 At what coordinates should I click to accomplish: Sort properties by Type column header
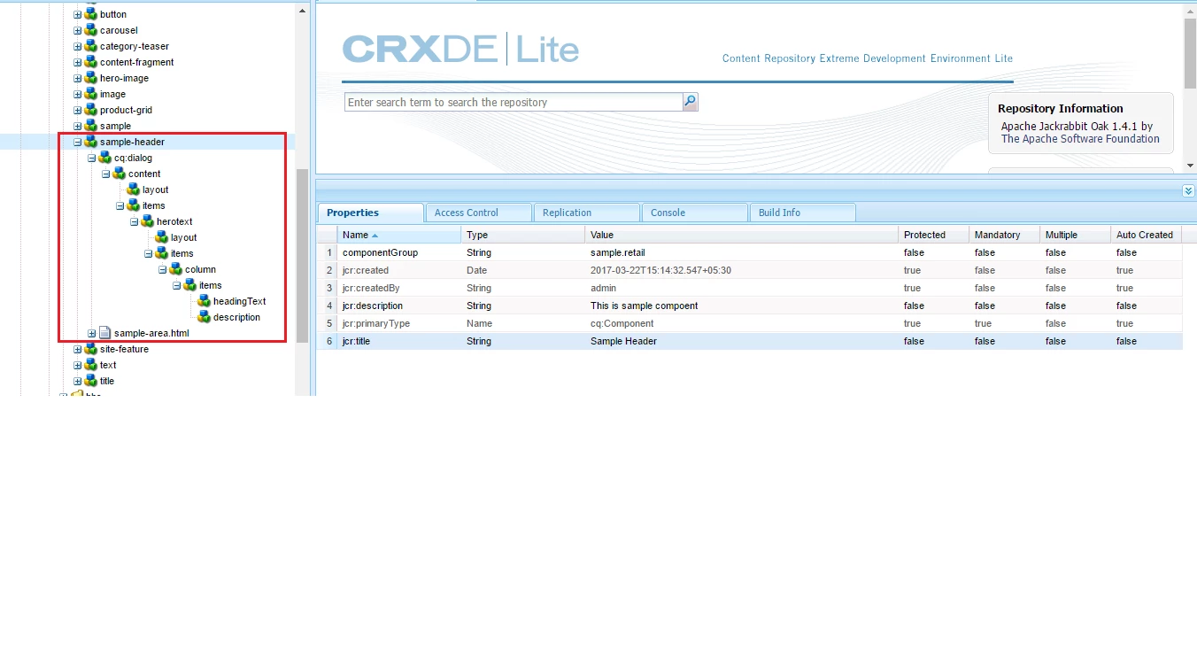(x=522, y=235)
